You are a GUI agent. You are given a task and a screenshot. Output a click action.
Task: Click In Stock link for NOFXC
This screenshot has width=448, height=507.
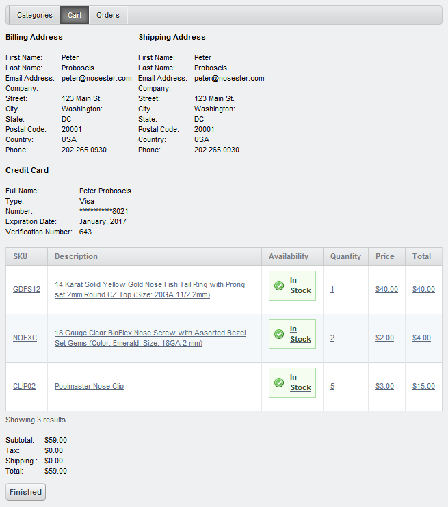[x=300, y=334]
